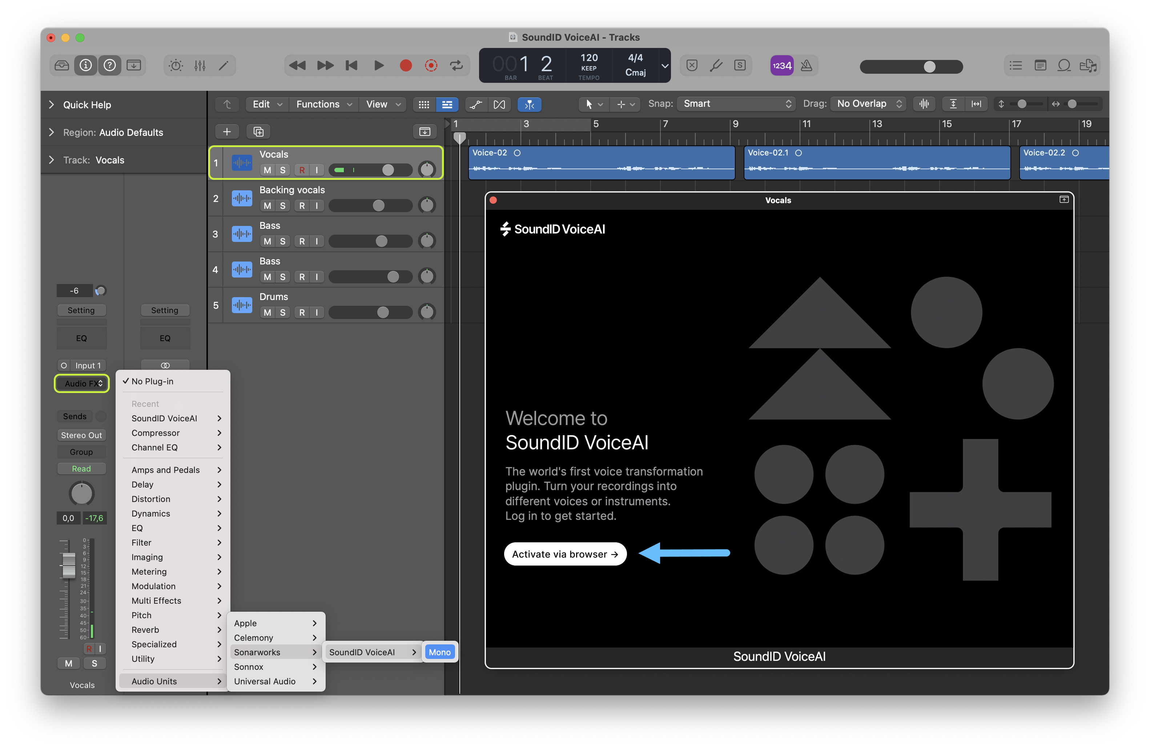Open the Note Pads icon

coord(1040,65)
